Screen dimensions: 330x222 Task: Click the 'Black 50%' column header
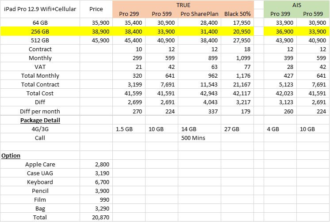point(238,14)
